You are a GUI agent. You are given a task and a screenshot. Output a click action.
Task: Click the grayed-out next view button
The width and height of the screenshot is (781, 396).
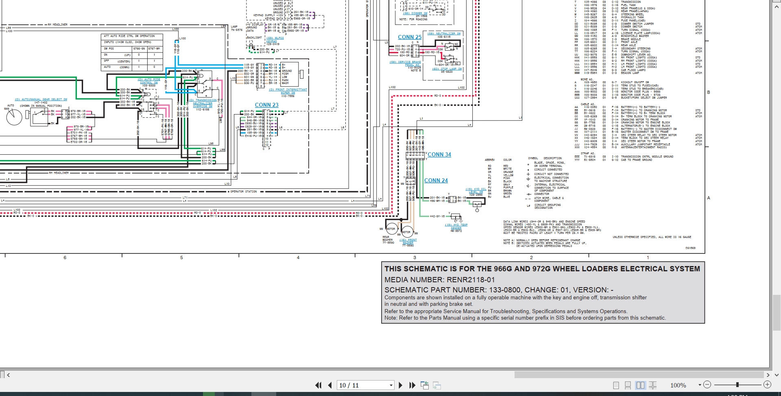coord(437,385)
